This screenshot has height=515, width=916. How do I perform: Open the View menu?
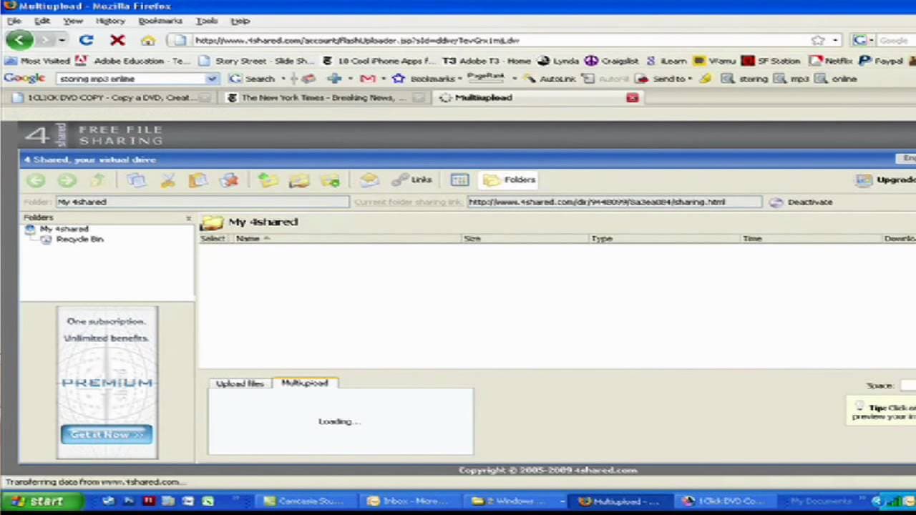pos(73,21)
